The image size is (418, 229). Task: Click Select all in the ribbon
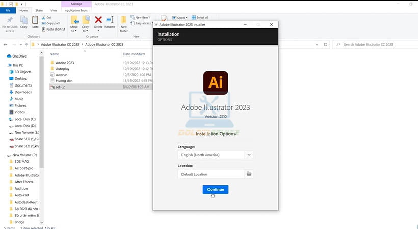point(201,17)
